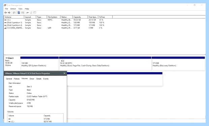
Task: Open the Action menu
Action: (x=13, y=9)
